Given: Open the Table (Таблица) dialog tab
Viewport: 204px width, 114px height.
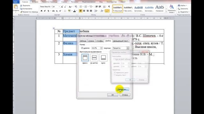Looking at the screenshot, I should (x=83, y=41).
